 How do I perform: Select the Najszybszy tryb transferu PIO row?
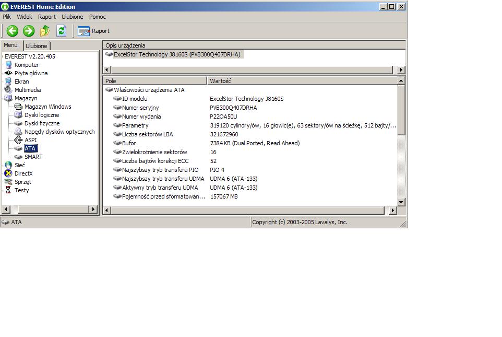coord(250,170)
